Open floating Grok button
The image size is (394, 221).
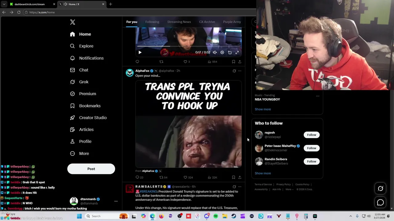coord(380,189)
